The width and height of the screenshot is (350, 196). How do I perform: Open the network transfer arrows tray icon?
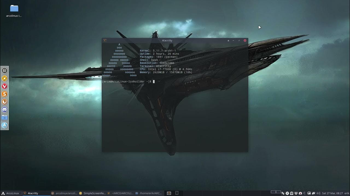[x=283, y=193]
